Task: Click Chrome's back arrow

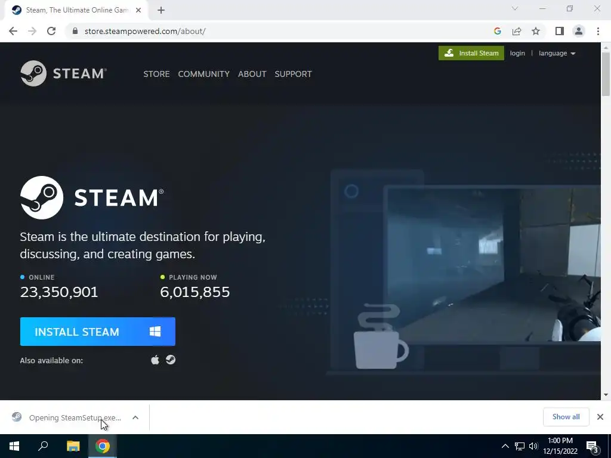Action: pyautogui.click(x=13, y=31)
